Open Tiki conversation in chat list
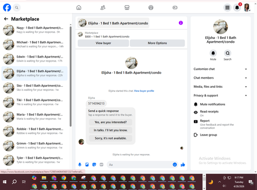Screen dimensions: 257x190 (x=34, y=102)
